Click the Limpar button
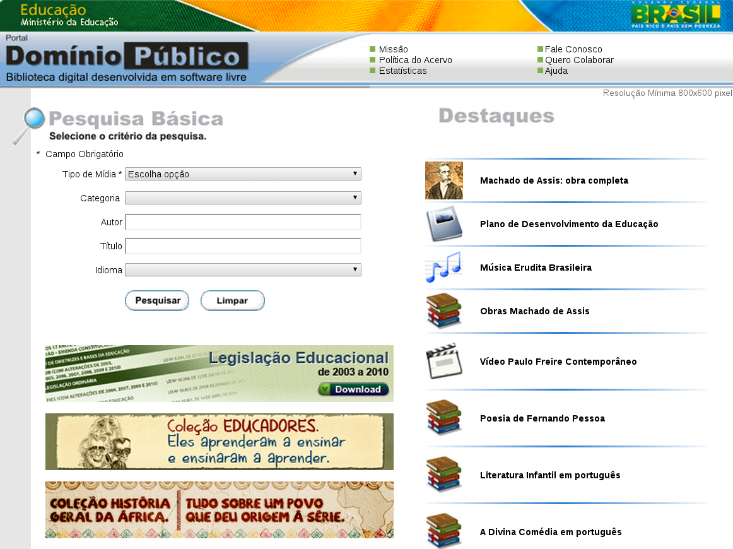733x549 pixels. (232, 300)
